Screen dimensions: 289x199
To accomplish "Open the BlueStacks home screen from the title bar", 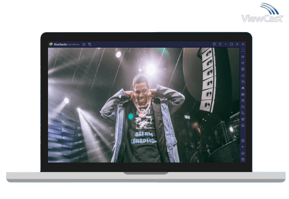I will click(x=84, y=44).
